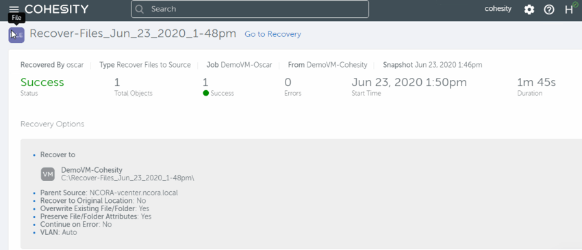Image resolution: width=582 pixels, height=250 pixels.
Task: Click the green Success status dot
Action: point(206,94)
